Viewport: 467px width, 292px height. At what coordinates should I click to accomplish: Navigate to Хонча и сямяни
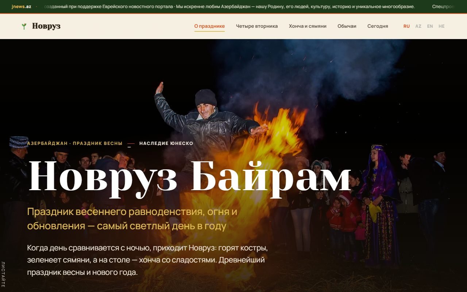coord(308,26)
